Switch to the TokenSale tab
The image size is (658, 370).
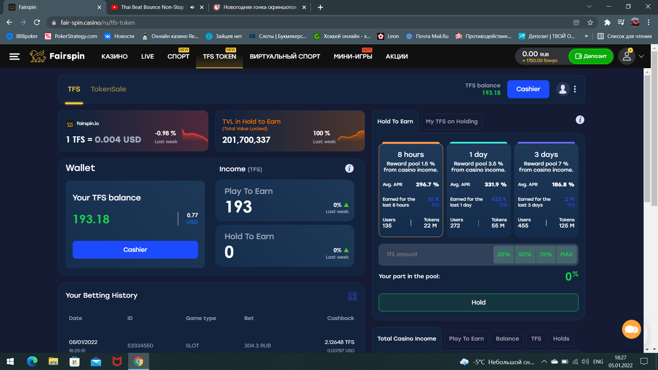108,89
